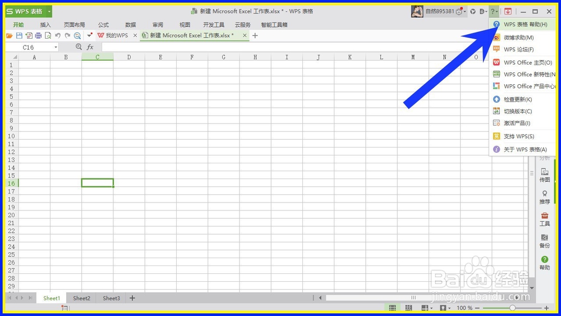Switch to normal view in status bar
The height and width of the screenshot is (316, 561).
pos(393,308)
